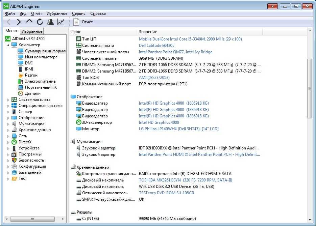Image resolution: width=316 pixels, height=226 pixels.
Task: Expand the Сеть tree node
Action: pyautogui.click(x=8, y=136)
